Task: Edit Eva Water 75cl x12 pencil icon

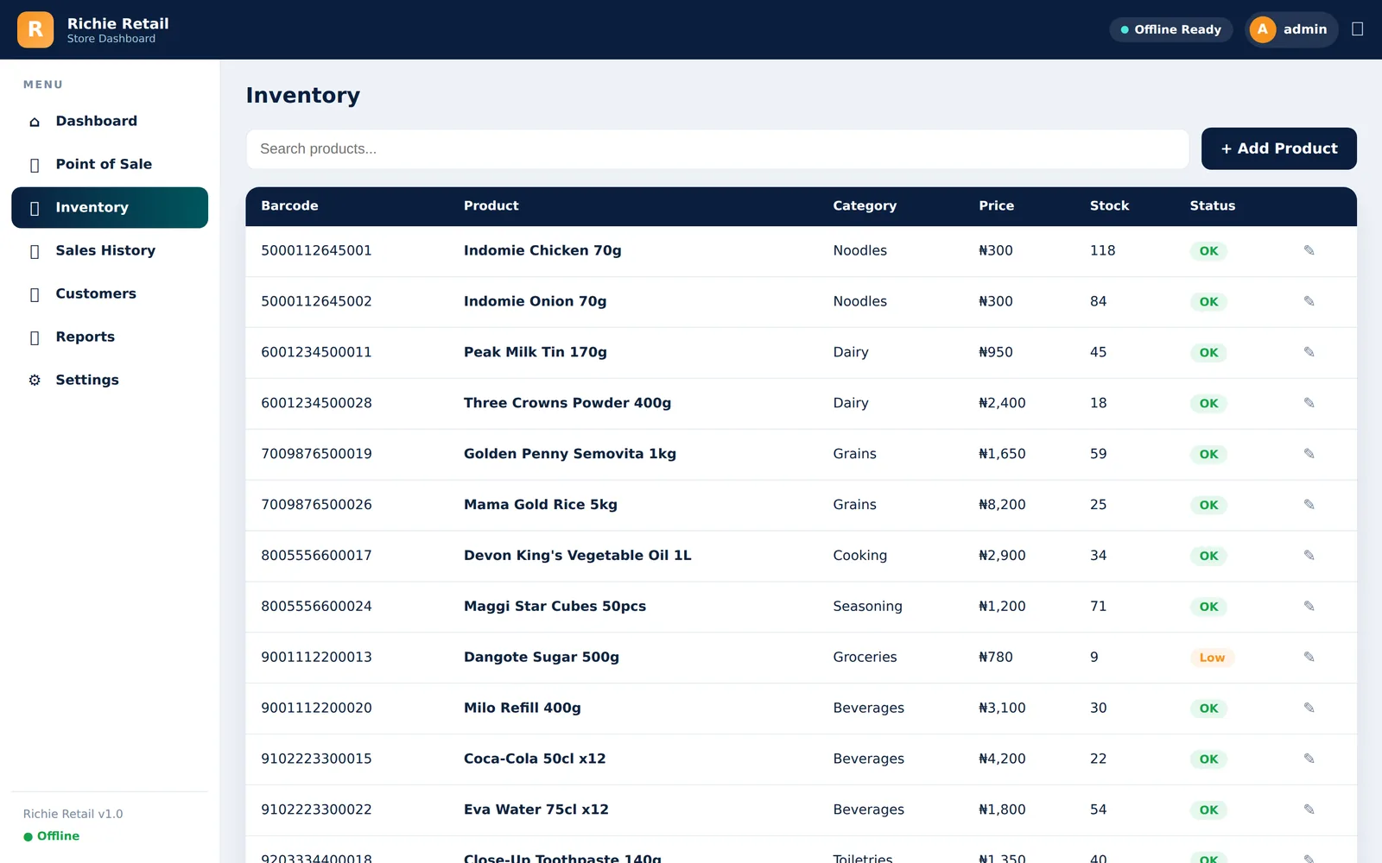Action: tap(1309, 810)
